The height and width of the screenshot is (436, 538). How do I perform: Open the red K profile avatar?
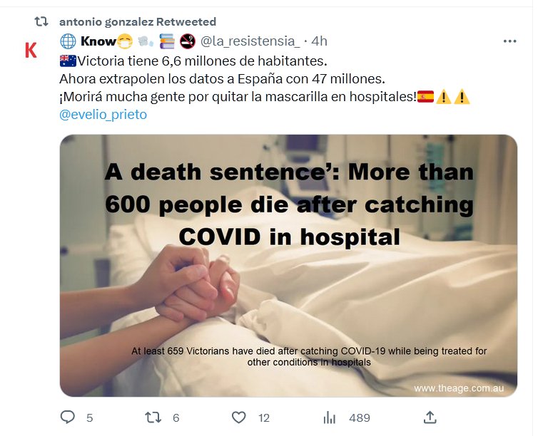[31, 51]
